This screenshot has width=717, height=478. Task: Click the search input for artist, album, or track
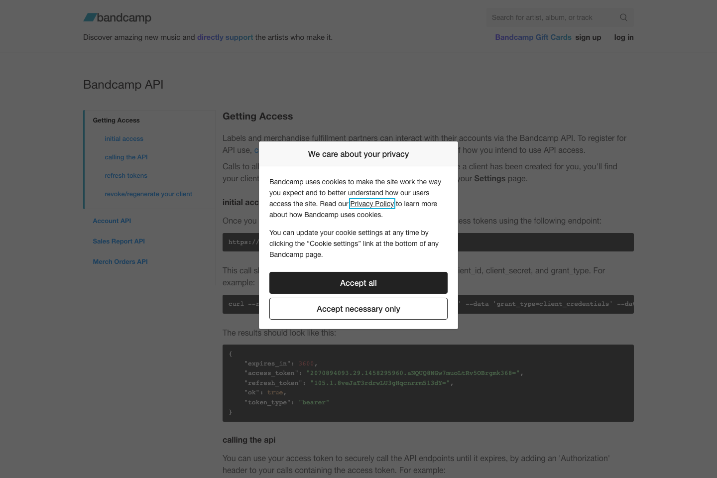548,17
